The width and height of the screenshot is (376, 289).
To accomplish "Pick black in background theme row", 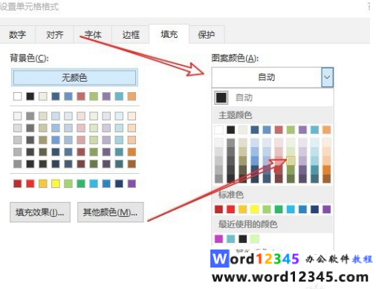I will pos(30,97).
